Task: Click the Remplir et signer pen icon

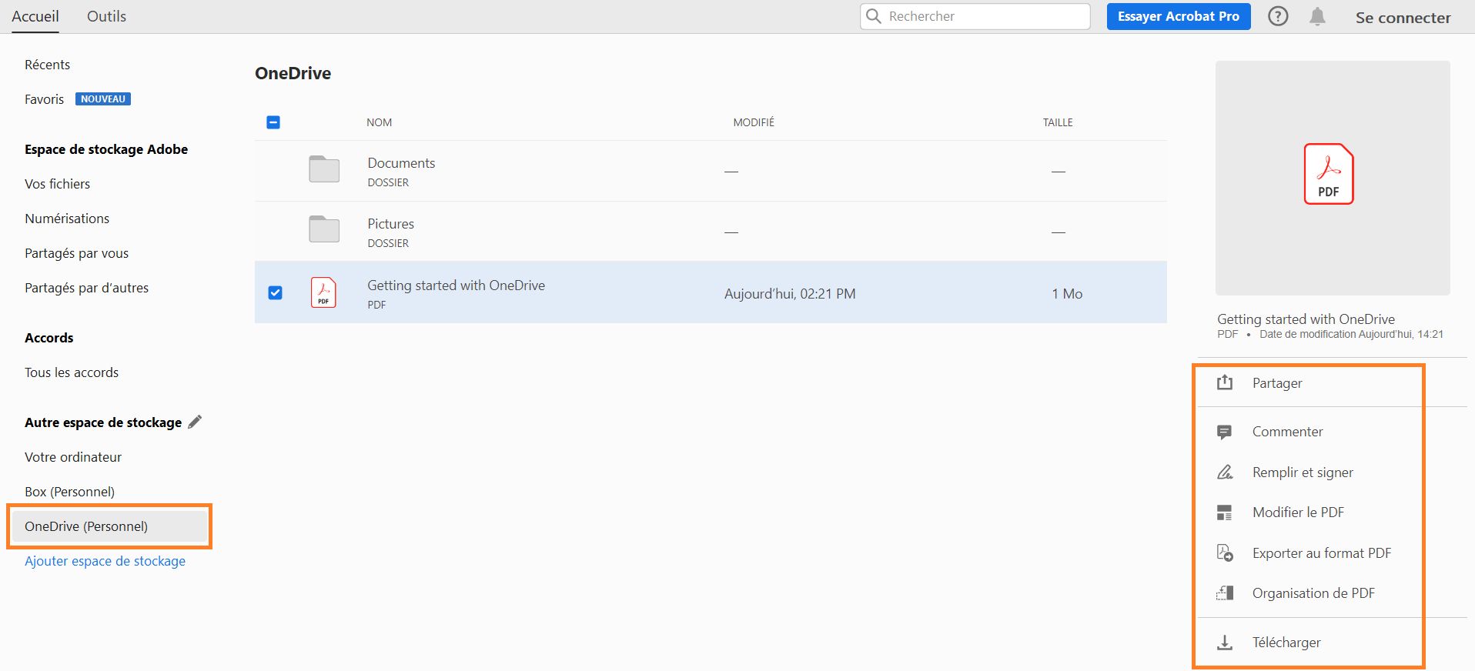Action: 1225,472
